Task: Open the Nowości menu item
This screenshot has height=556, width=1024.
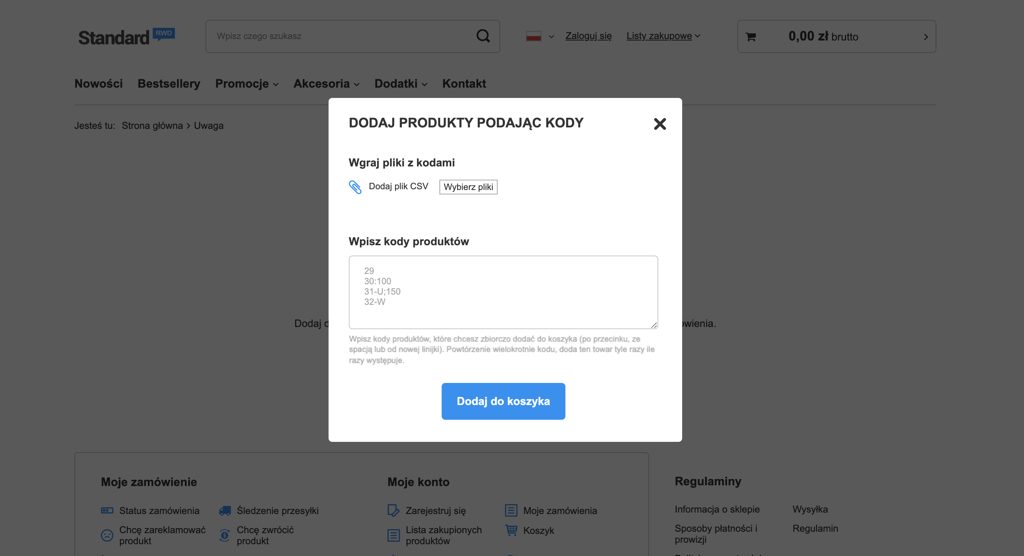Action: tap(99, 84)
